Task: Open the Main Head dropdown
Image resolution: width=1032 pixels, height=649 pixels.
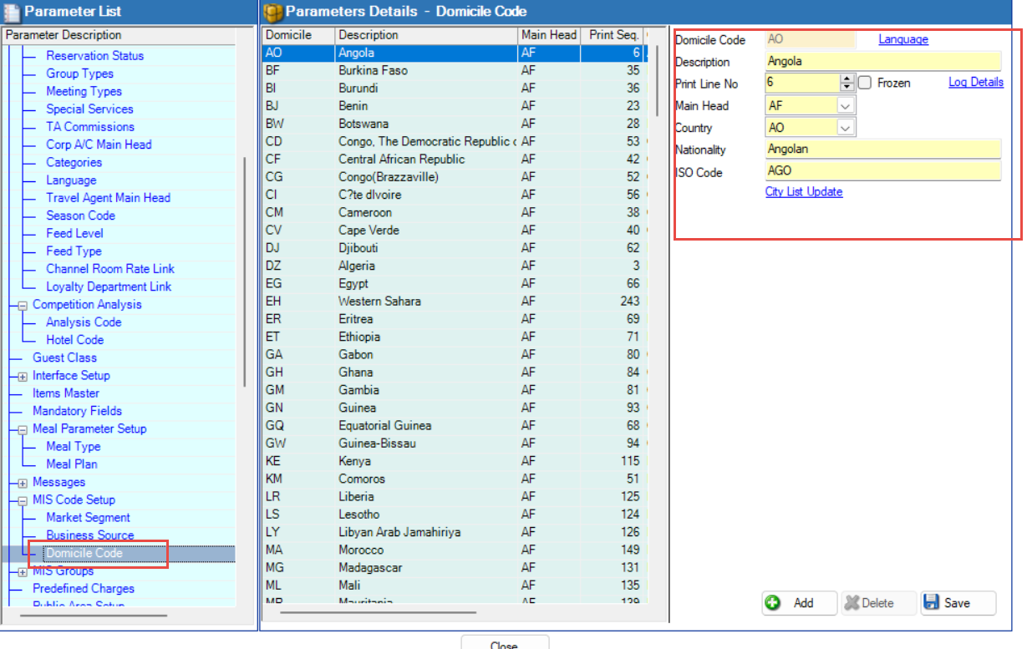Action: [x=845, y=106]
